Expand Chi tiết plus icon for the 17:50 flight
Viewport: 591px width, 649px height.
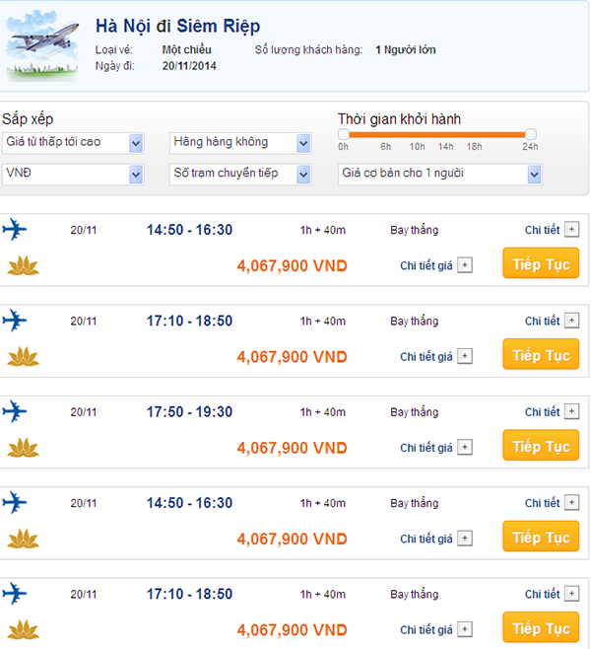click(571, 411)
